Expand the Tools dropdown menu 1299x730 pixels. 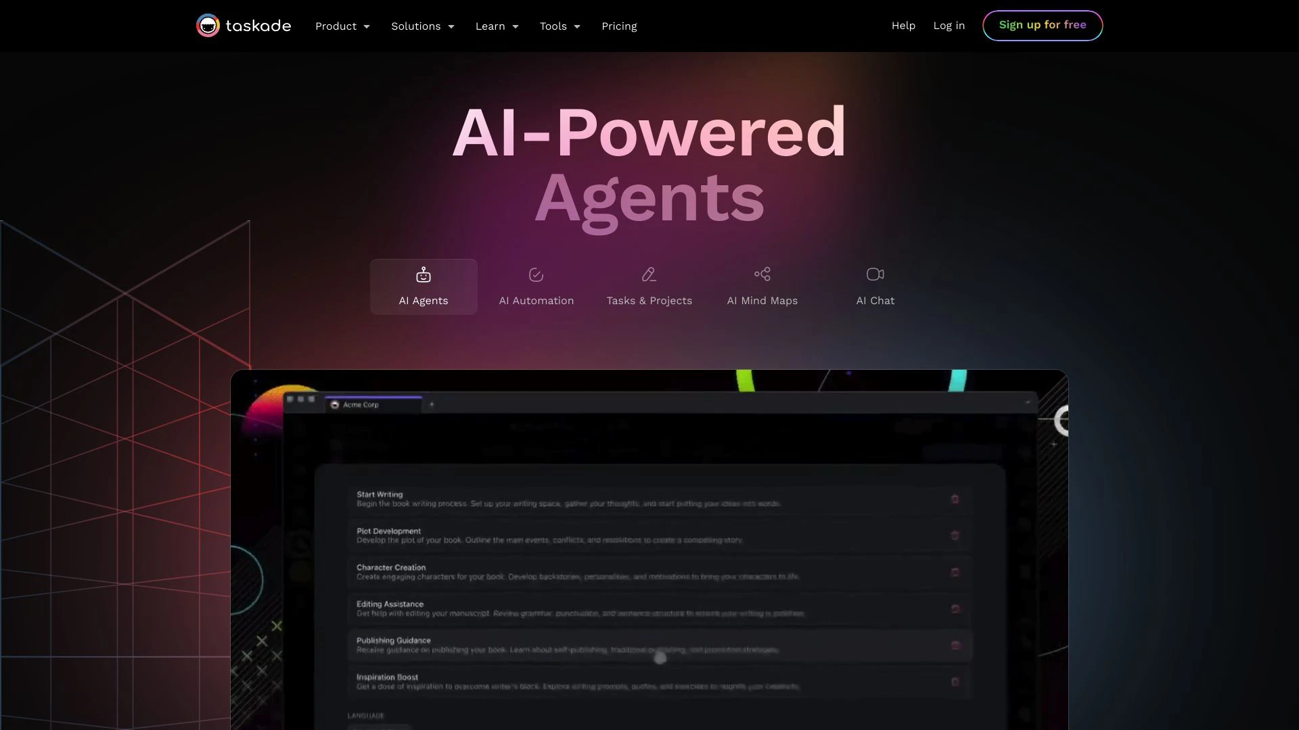(560, 26)
